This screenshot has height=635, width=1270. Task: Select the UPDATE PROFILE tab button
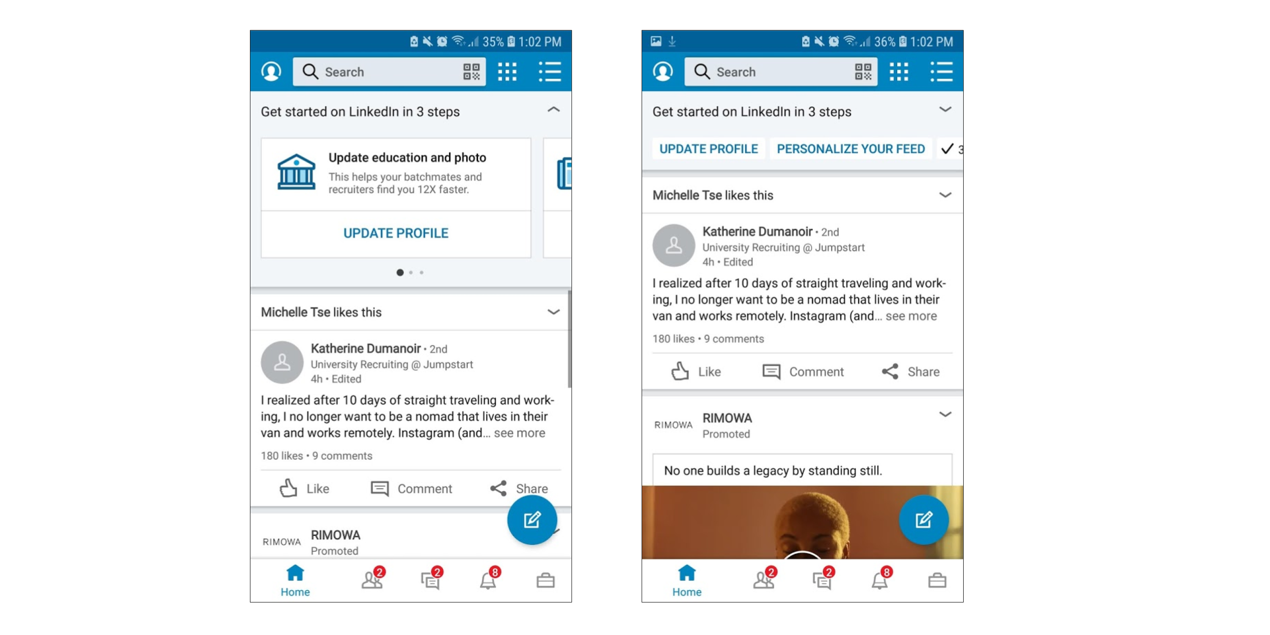(x=707, y=148)
